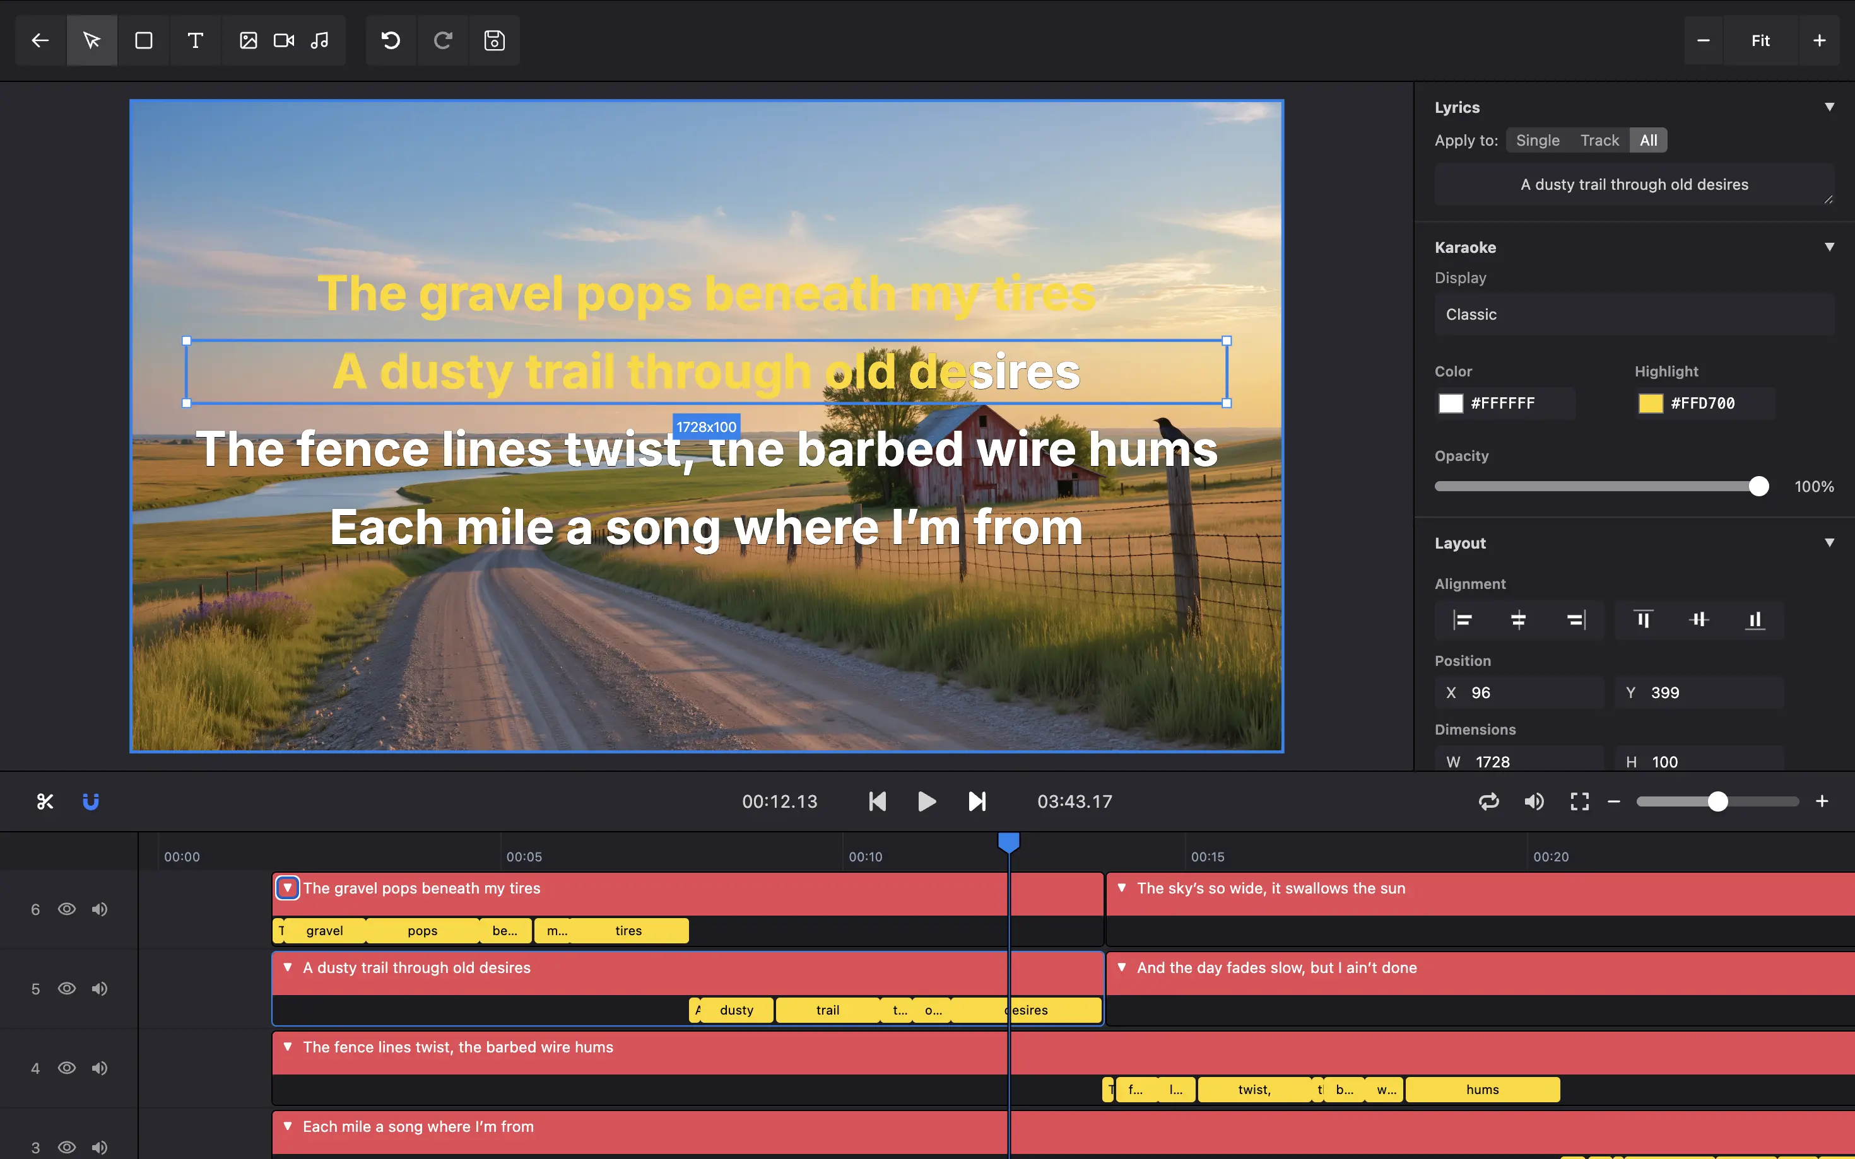Screen dimensions: 1855x1159
Task: Select the Single apply-to option
Action: pyautogui.click(x=1537, y=140)
